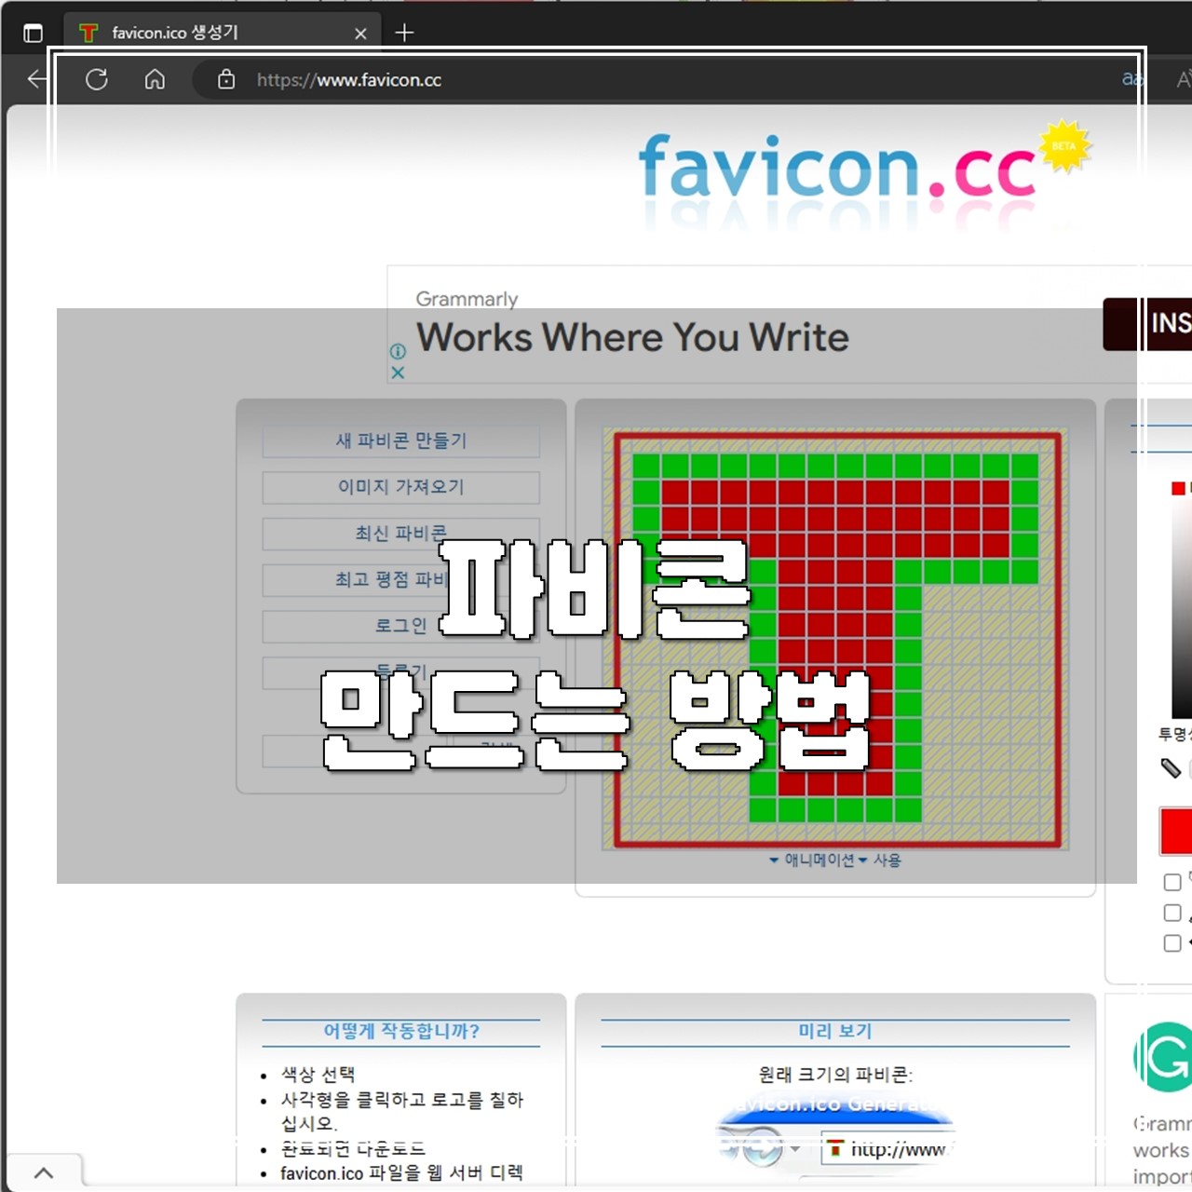Open the tab actions menu icon
The height and width of the screenshot is (1192, 1192).
tap(33, 33)
